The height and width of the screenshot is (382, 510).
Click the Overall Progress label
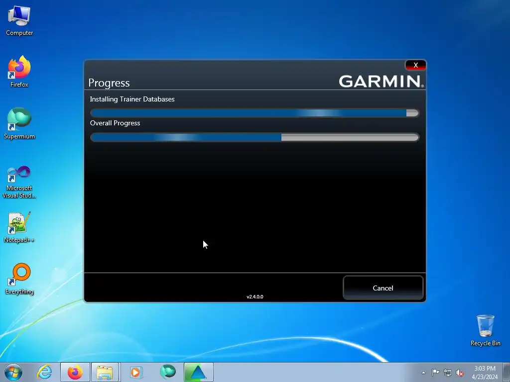[x=115, y=123]
